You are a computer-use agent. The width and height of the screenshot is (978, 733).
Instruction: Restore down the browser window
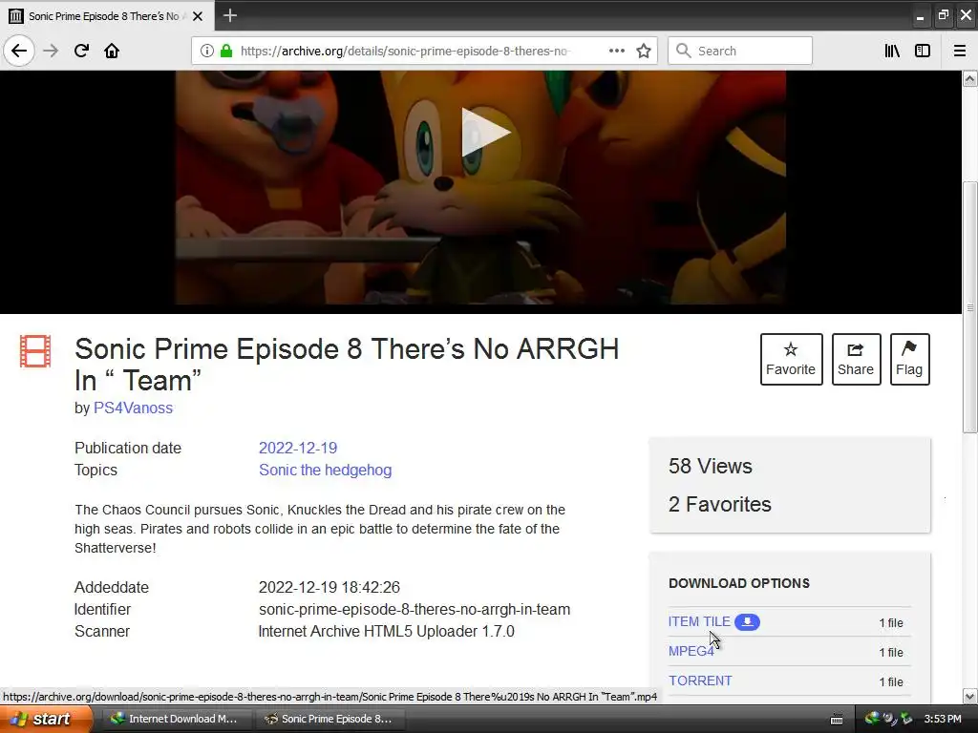point(943,15)
